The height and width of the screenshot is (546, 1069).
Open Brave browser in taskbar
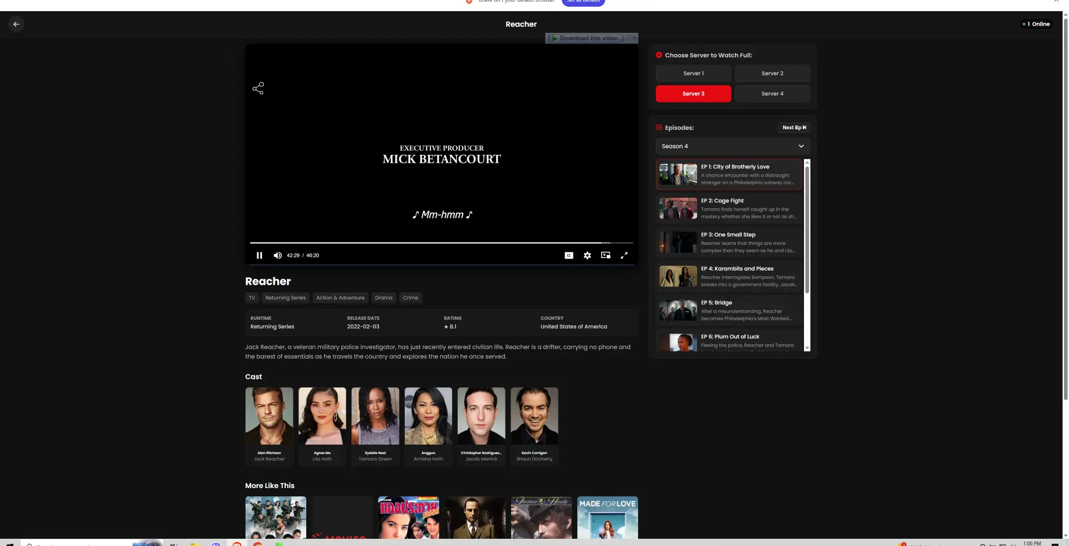coord(237,544)
